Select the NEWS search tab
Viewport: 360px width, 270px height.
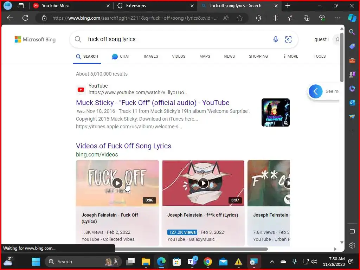click(x=229, y=56)
